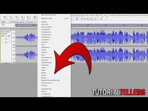Click the microphone recording device icon

(12, 22)
